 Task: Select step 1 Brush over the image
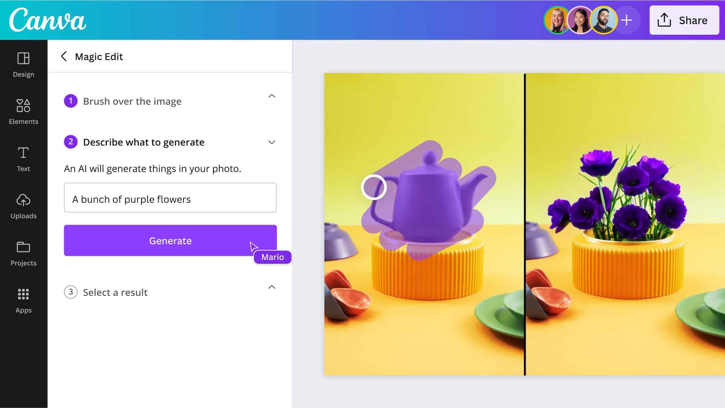tap(131, 100)
